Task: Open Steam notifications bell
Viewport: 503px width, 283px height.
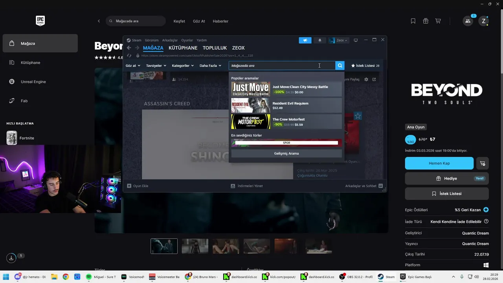Action: (320, 40)
